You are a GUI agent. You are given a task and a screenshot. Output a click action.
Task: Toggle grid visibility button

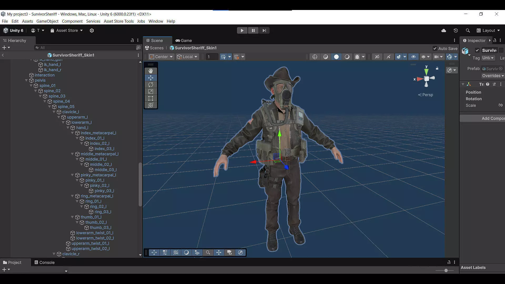(x=223, y=57)
